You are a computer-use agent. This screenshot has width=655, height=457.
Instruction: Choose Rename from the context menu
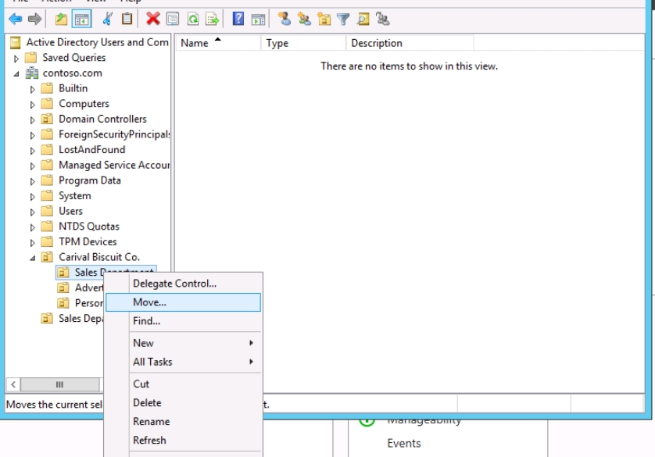[184, 422]
